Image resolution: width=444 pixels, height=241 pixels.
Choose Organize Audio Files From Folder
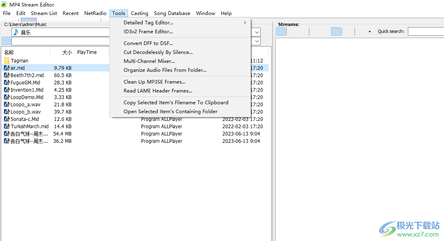(x=180, y=70)
